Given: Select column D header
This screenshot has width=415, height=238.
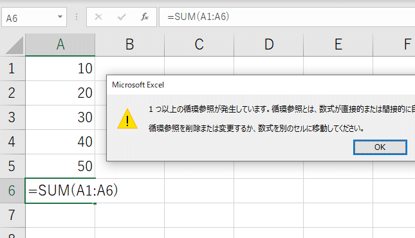Looking at the screenshot, I should tap(269, 44).
